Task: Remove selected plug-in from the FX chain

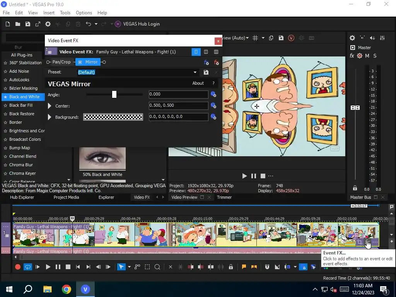Action: pos(217,62)
